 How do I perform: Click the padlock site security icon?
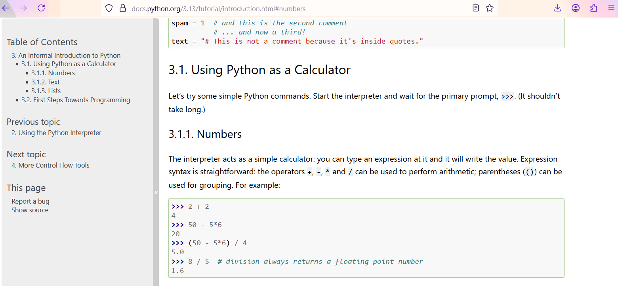point(122,8)
